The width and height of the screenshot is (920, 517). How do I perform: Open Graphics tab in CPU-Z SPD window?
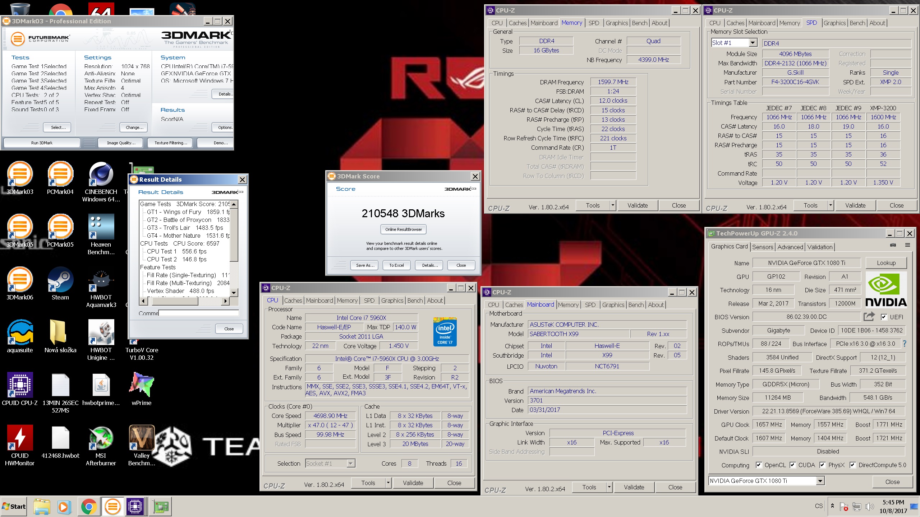pos(834,23)
